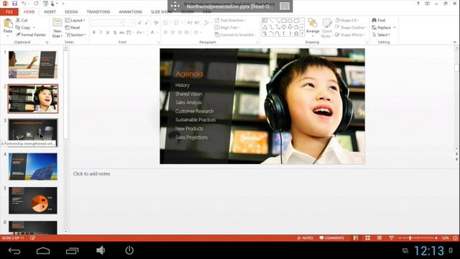Switch to the INSERT tab
460x259 pixels.
coord(50,12)
